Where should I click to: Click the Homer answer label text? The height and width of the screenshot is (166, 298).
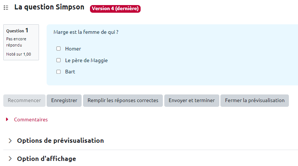coord(73,49)
